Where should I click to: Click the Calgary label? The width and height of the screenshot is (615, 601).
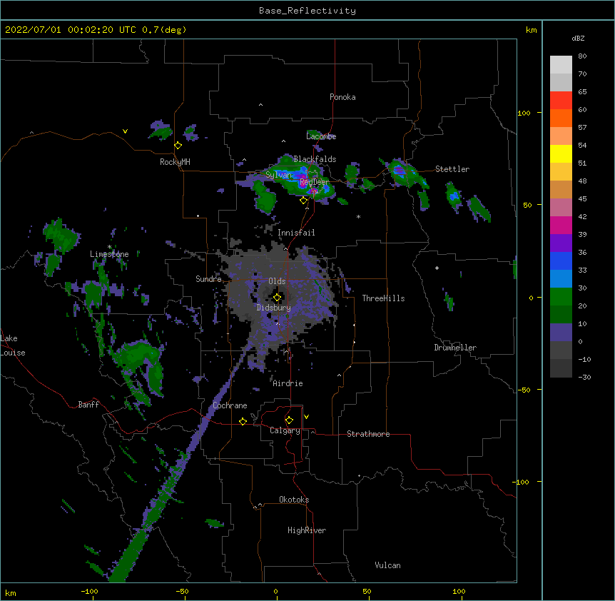click(285, 430)
